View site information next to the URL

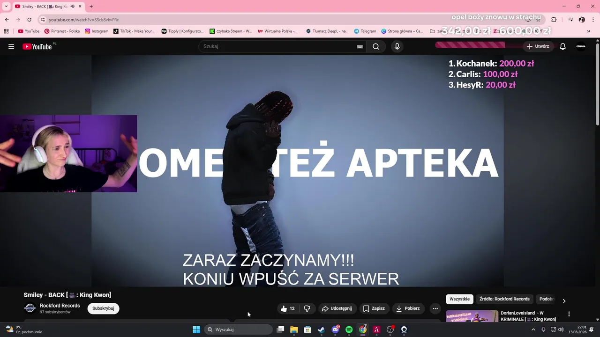pyautogui.click(x=43, y=20)
